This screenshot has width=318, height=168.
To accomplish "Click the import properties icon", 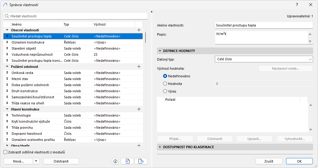I will click(127, 161).
